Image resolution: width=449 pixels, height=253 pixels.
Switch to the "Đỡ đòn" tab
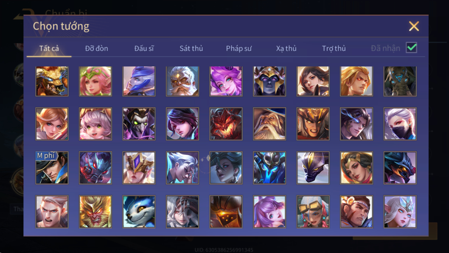pyautogui.click(x=96, y=48)
